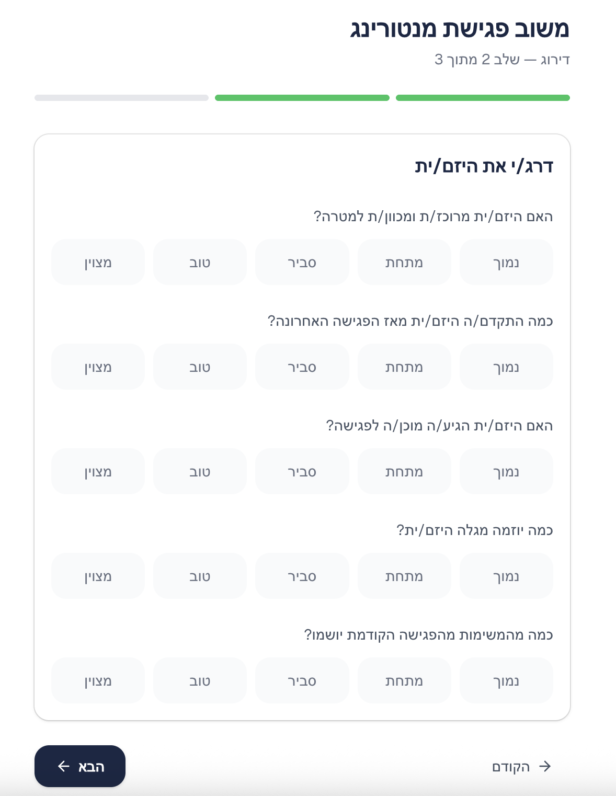Choose מתחת for initiative question

[x=404, y=576]
